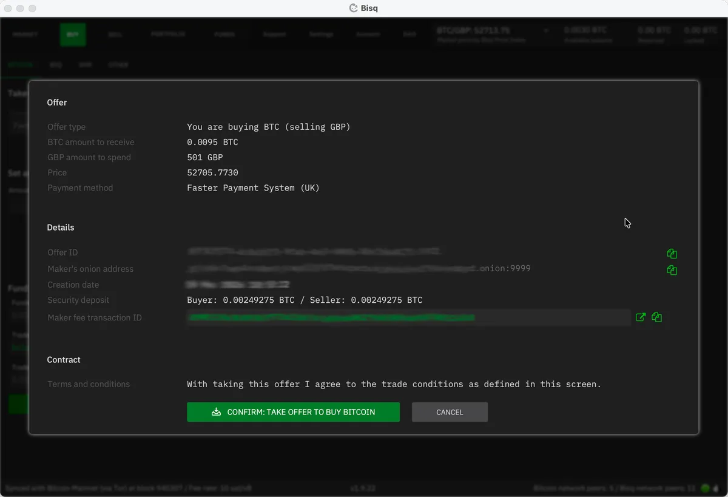The width and height of the screenshot is (728, 497).
Task: Copy the maker fee transaction ID
Action: 656,317
